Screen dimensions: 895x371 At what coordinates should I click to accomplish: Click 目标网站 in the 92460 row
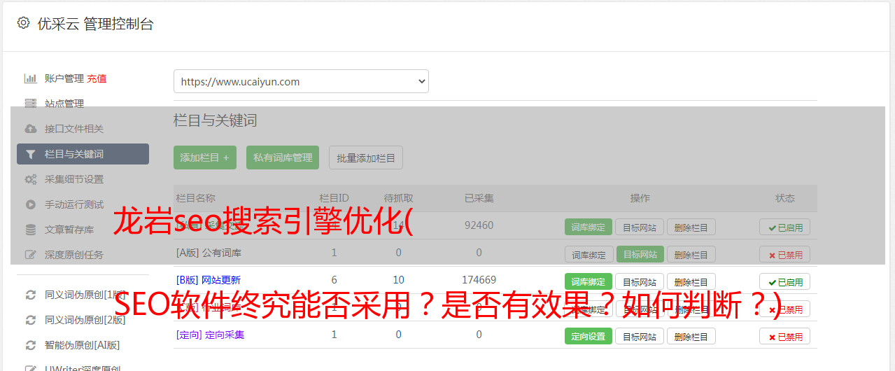tap(640, 227)
